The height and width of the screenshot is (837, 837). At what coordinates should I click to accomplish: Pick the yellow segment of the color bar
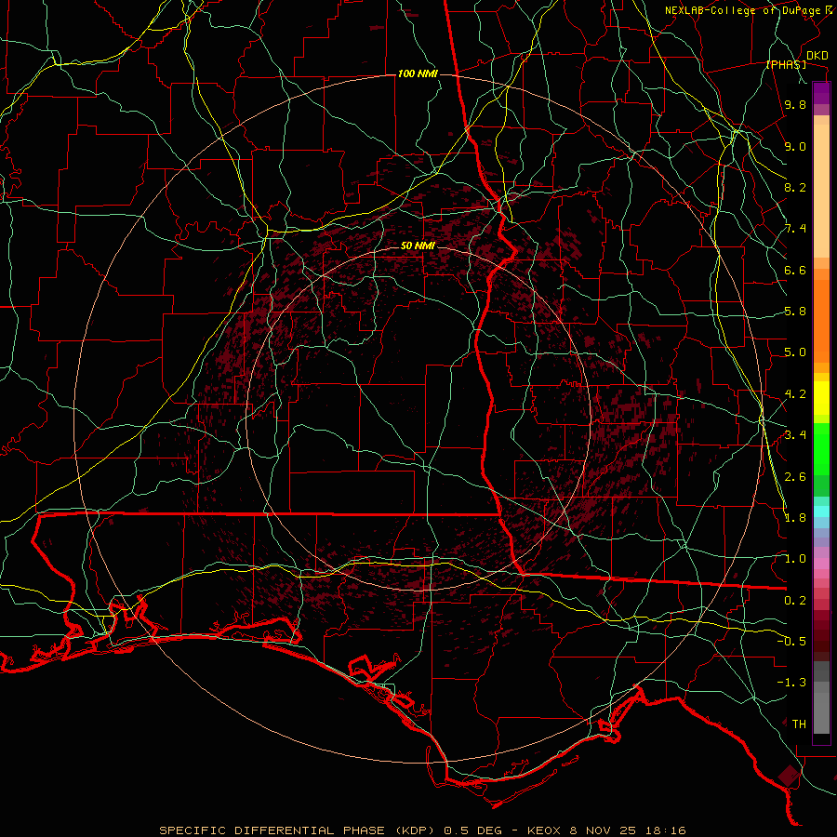pos(821,398)
